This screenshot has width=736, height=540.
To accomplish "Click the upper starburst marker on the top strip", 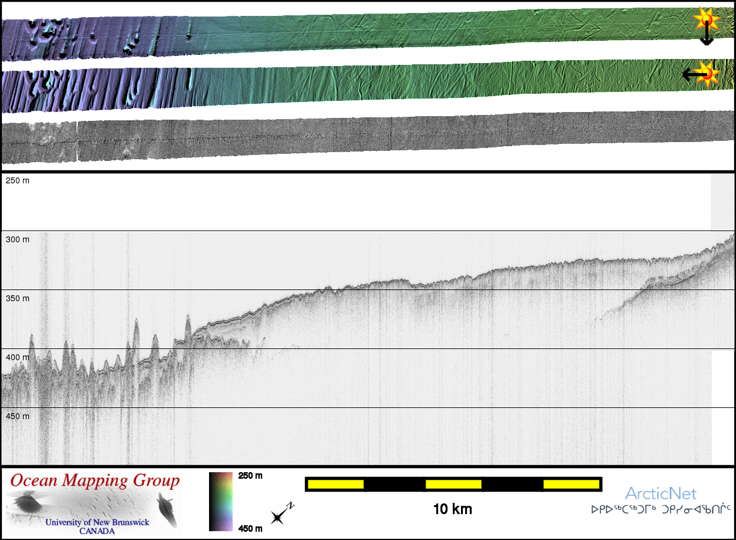I will pyautogui.click(x=706, y=20).
